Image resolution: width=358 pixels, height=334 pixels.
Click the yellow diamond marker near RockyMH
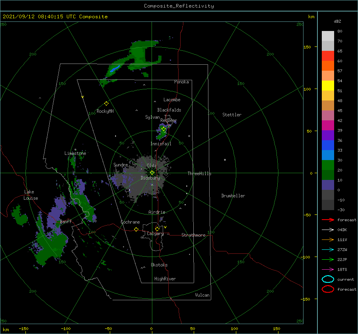click(106, 104)
